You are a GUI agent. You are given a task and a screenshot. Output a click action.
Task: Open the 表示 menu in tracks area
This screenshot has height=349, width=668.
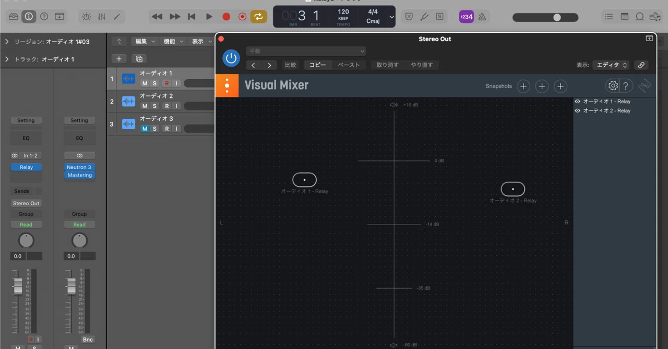click(x=201, y=42)
